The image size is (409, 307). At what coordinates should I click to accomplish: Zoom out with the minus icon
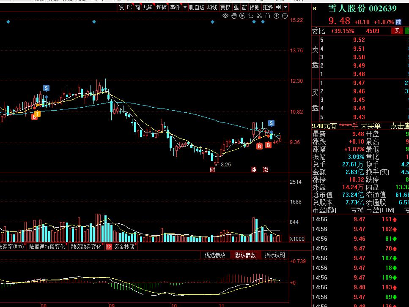pyautogui.click(x=285, y=16)
